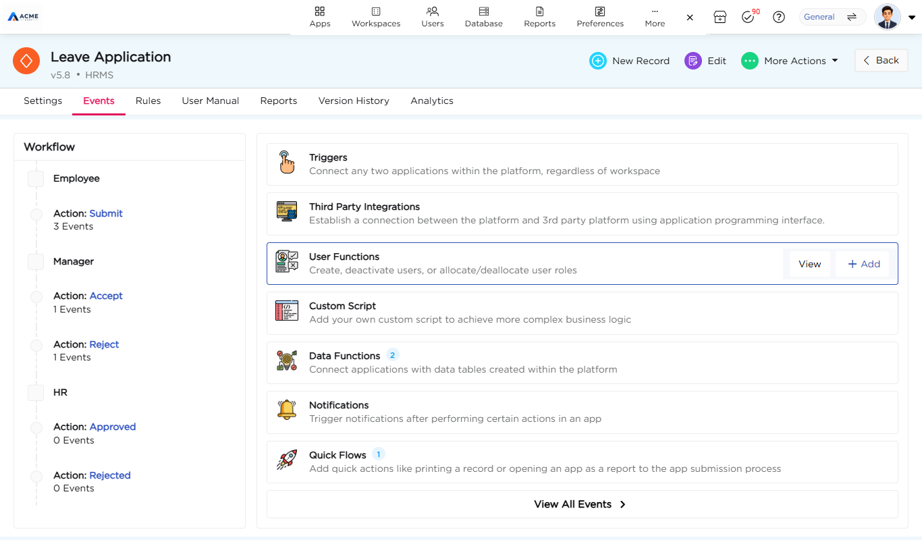
Task: Open Reports in top navigation bar
Action: point(539,17)
